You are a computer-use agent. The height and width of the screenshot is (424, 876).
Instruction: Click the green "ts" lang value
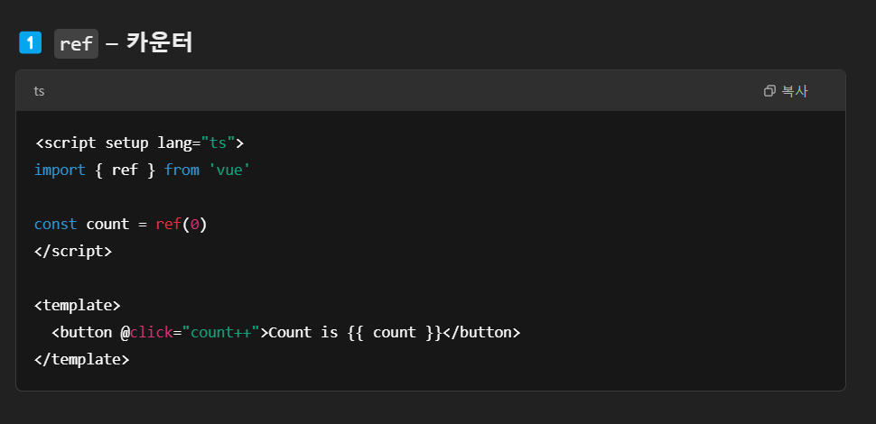(x=218, y=143)
